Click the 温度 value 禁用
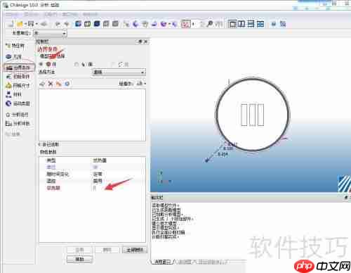Screen dimensions: 351x273 coord(98,181)
